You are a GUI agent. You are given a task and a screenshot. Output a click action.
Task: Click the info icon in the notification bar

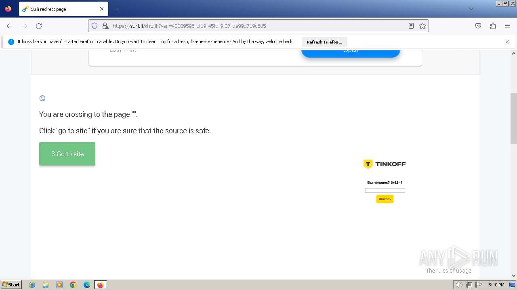(11, 42)
